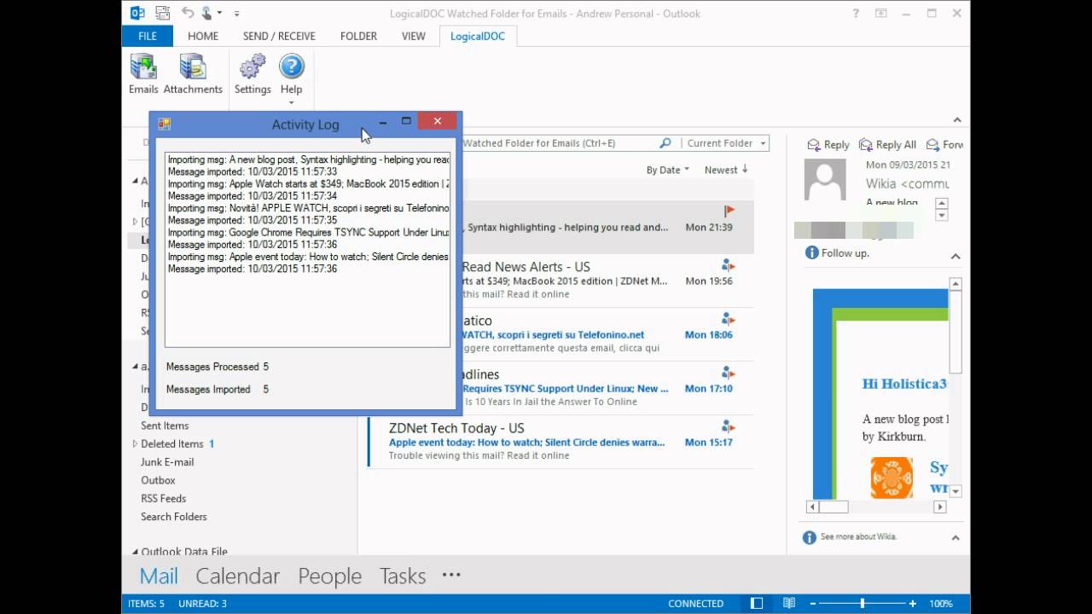The width and height of the screenshot is (1092, 614).
Task: Select the Sent Items folder
Action: coord(165,426)
